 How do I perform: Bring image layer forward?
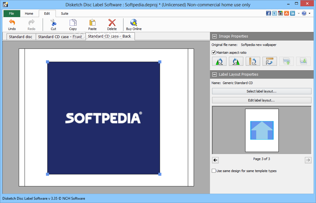coord(286,61)
